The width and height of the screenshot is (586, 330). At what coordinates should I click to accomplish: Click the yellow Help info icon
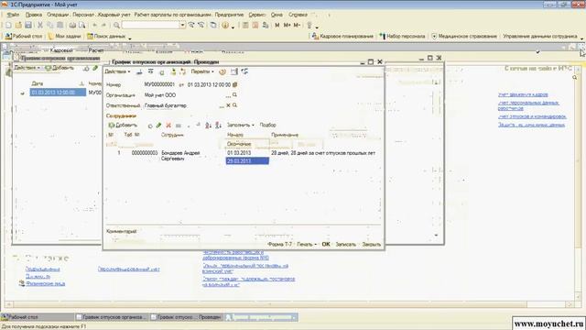pos(225,25)
